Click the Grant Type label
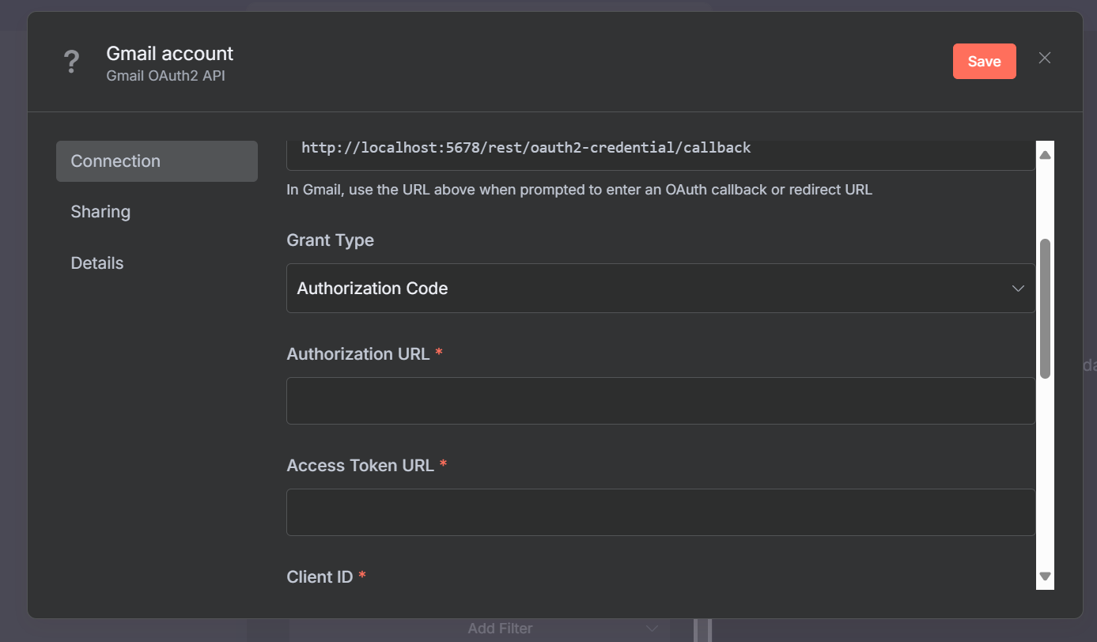1097x642 pixels. (330, 240)
